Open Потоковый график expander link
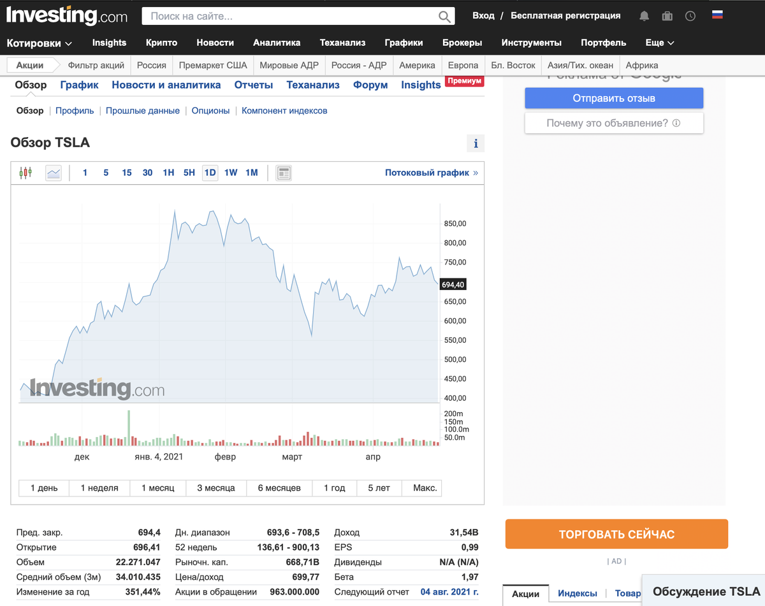The height and width of the screenshot is (606, 765). point(432,173)
